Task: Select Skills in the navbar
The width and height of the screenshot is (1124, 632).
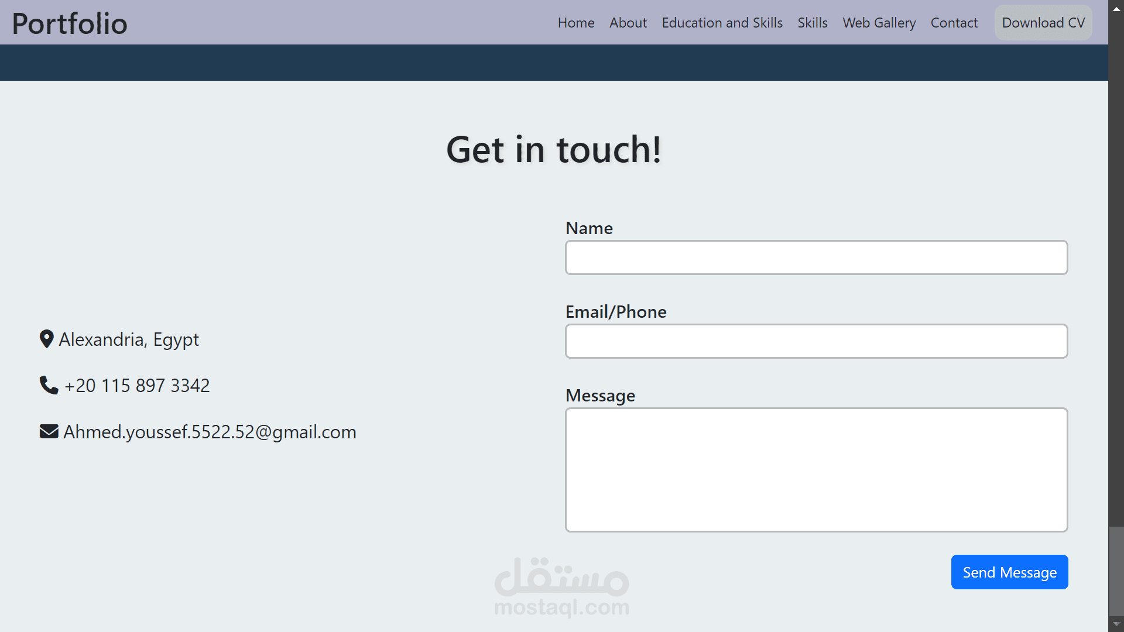Action: [812, 23]
